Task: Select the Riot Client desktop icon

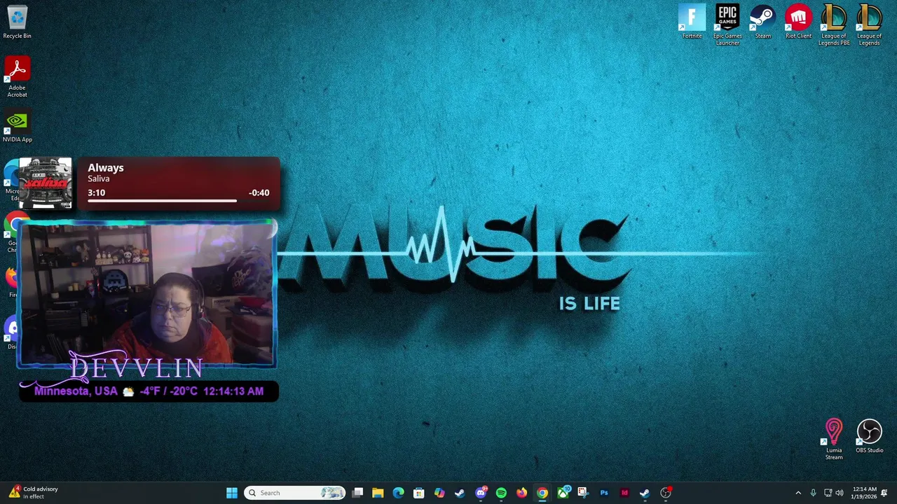Action: click(798, 22)
